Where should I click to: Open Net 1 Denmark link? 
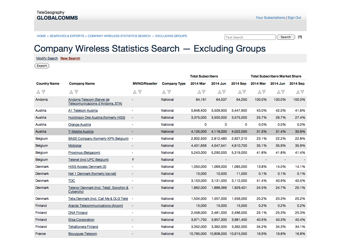point(92,174)
